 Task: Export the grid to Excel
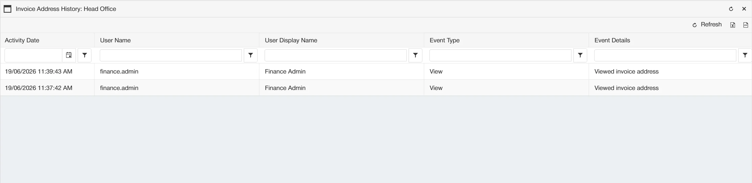pos(733,25)
